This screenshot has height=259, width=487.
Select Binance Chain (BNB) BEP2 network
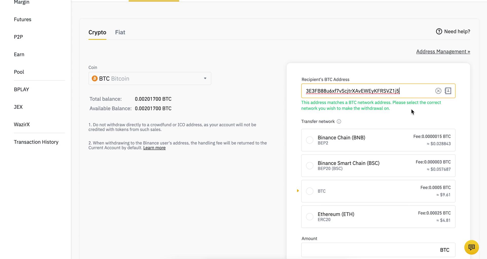pos(378,140)
